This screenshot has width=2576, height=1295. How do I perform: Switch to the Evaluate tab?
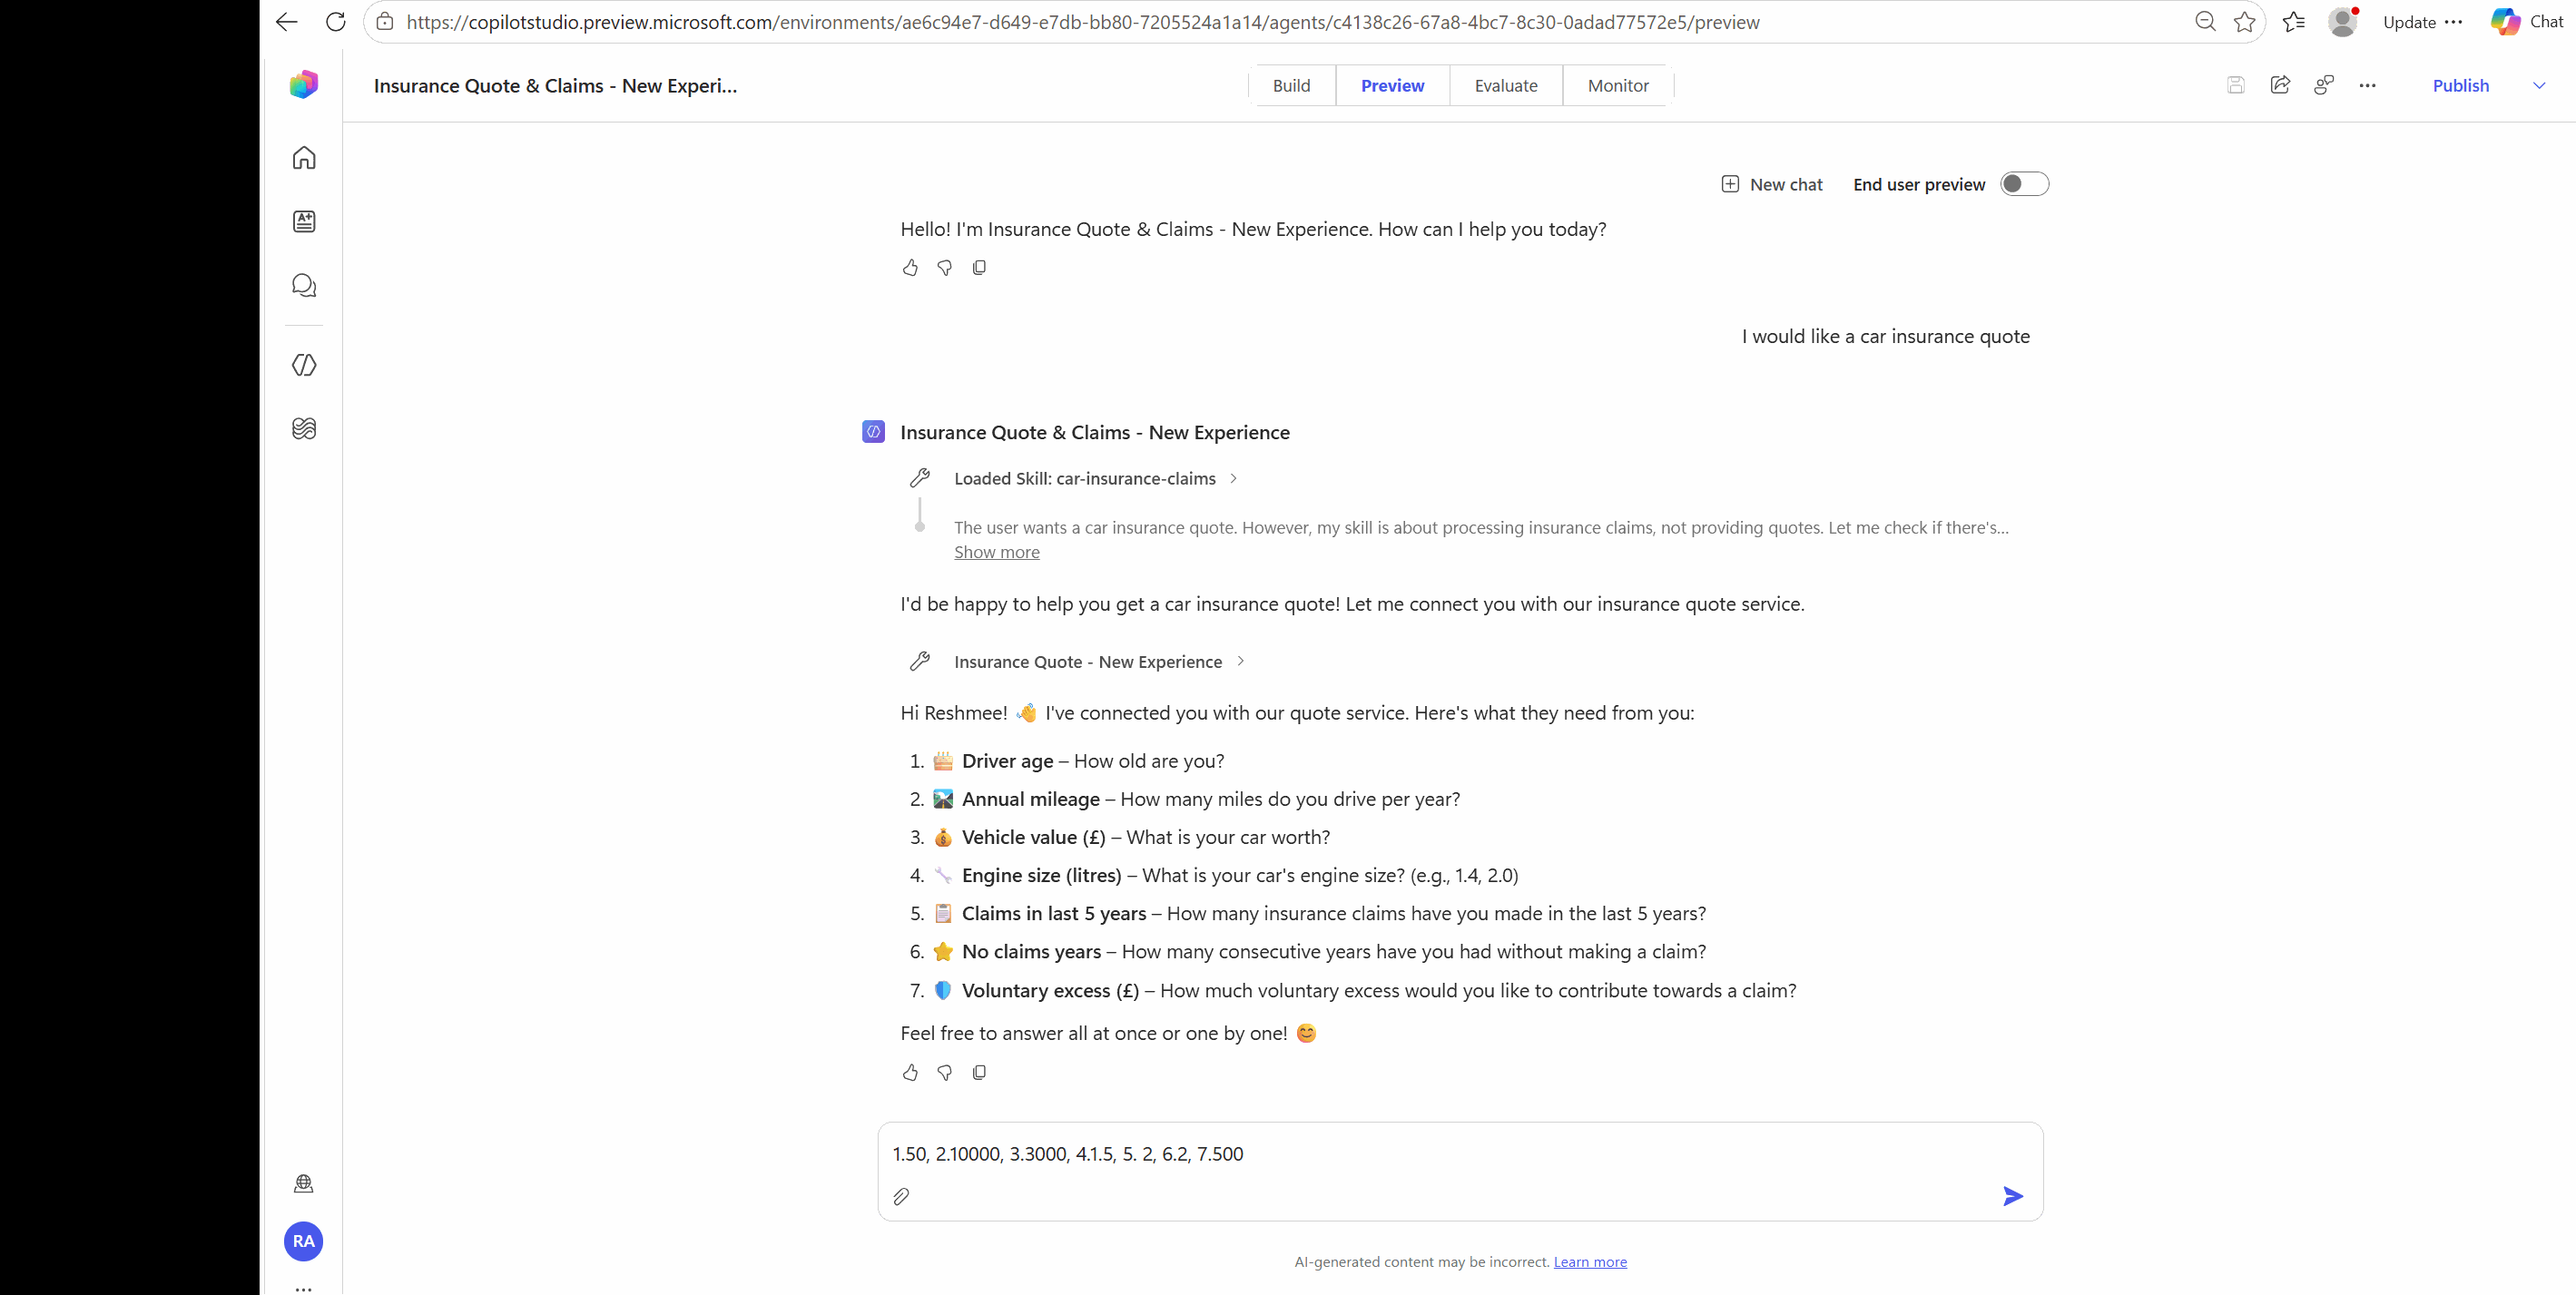1506,86
